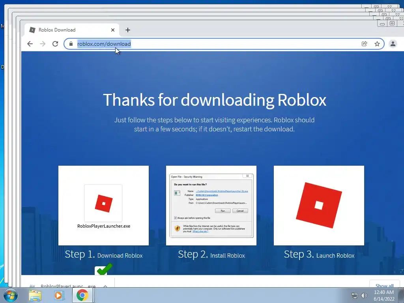Click the 'Step 1. Download Roblox' caption

click(104, 254)
